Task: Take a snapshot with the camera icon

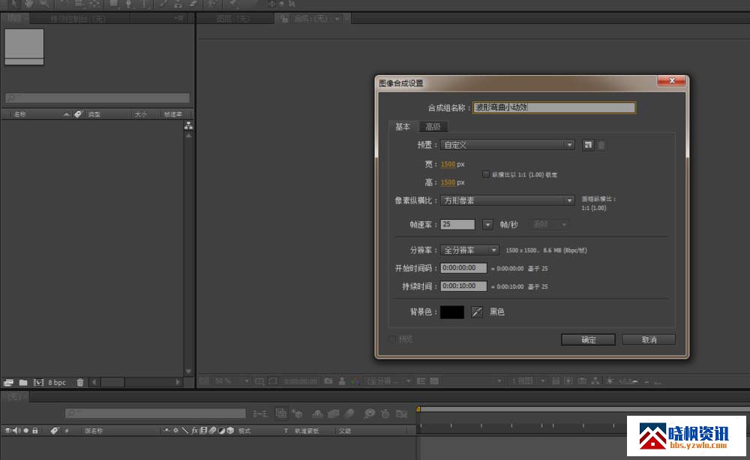Action: point(328,381)
